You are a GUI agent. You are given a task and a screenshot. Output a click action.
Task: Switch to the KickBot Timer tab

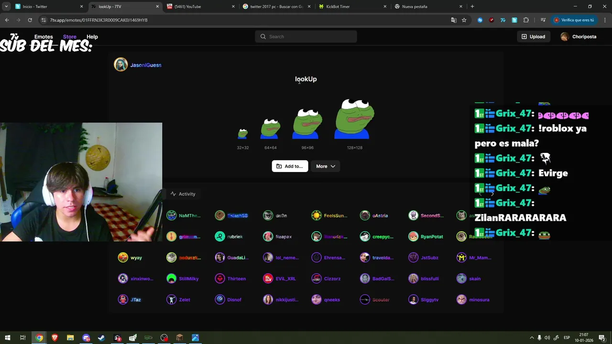(x=352, y=7)
